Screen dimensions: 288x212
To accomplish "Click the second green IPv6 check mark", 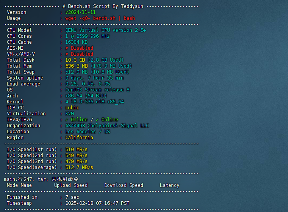I will [97, 120].
